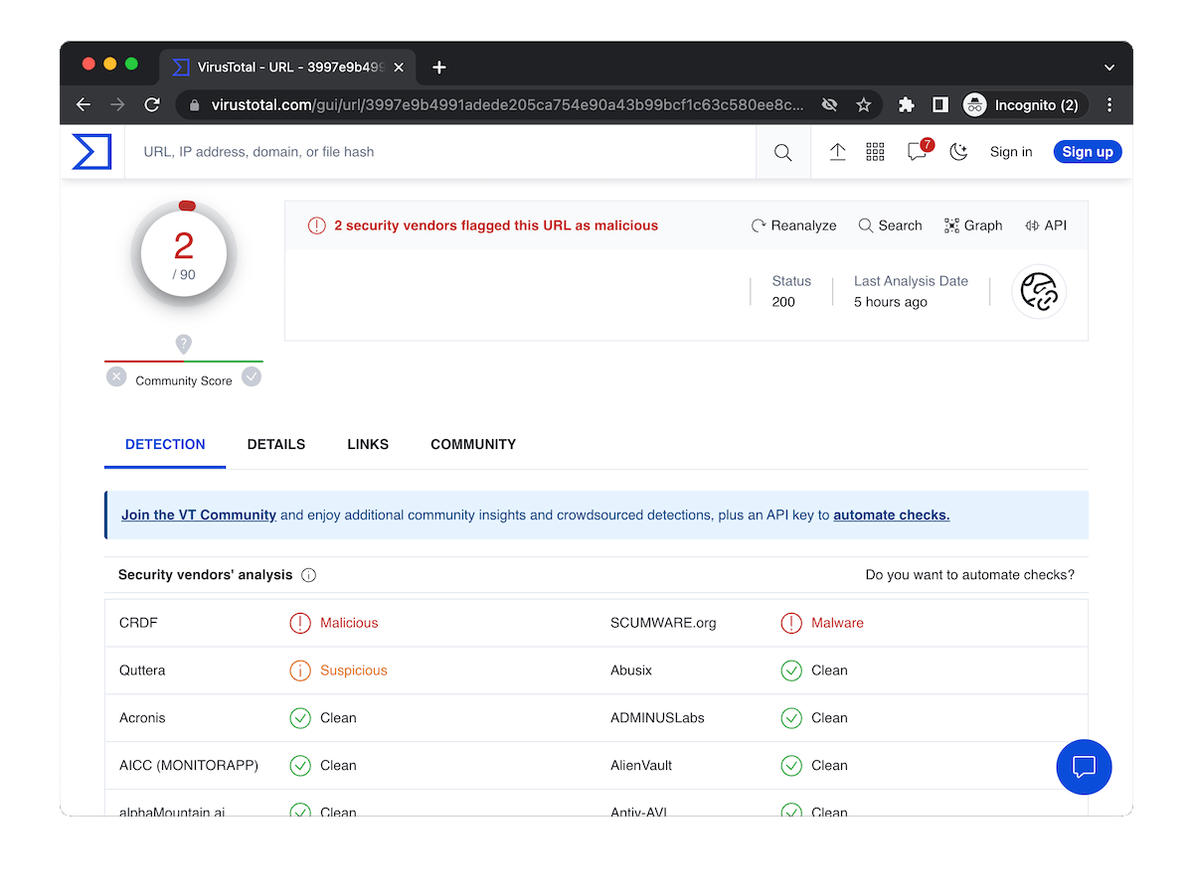Click AlienVault Clean check icon

point(791,766)
